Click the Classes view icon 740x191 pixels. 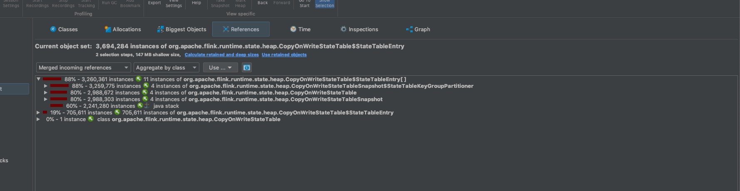coord(53,29)
